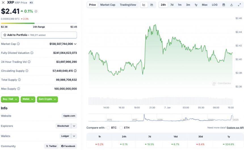Select 1m time range
This screenshot has width=244, height=150.
180,5
